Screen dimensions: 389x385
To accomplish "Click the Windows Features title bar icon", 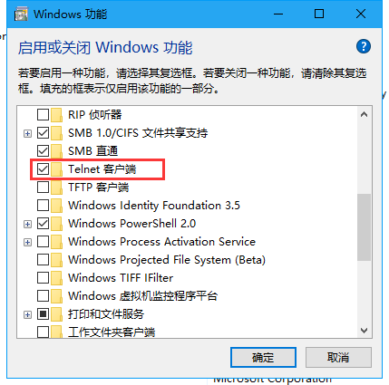I will tap(21, 14).
